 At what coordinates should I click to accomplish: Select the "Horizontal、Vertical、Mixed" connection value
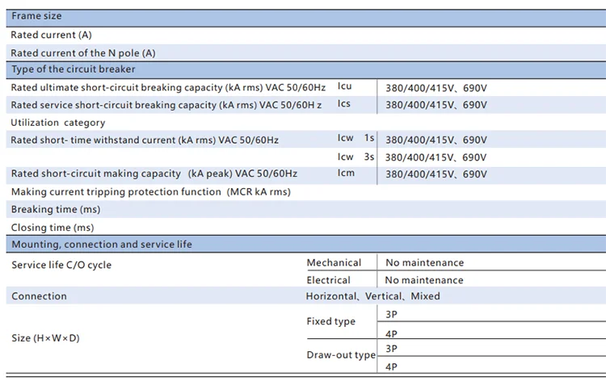click(372, 296)
